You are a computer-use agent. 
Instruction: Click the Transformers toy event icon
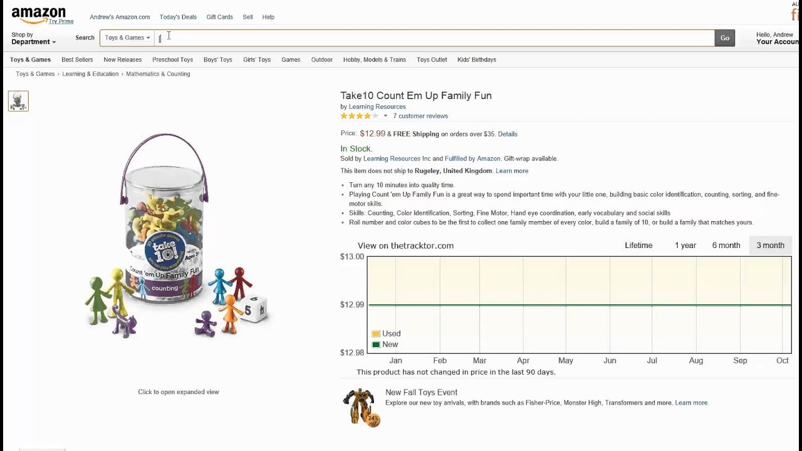[x=362, y=407]
